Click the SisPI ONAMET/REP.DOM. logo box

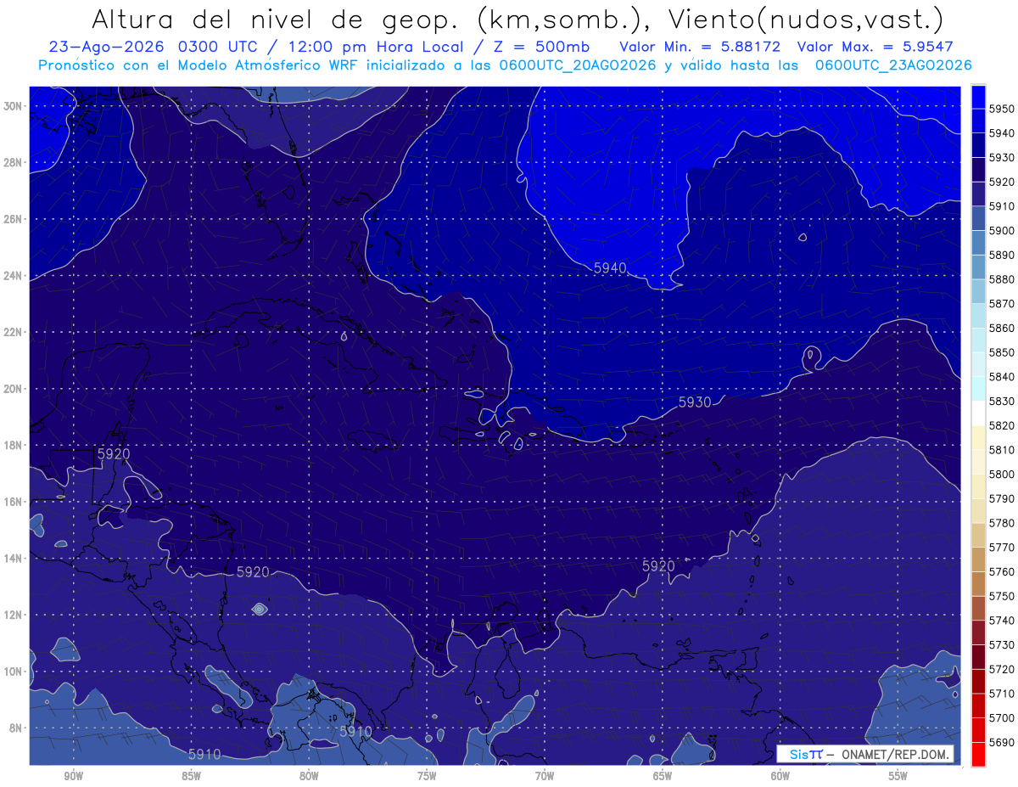864,754
